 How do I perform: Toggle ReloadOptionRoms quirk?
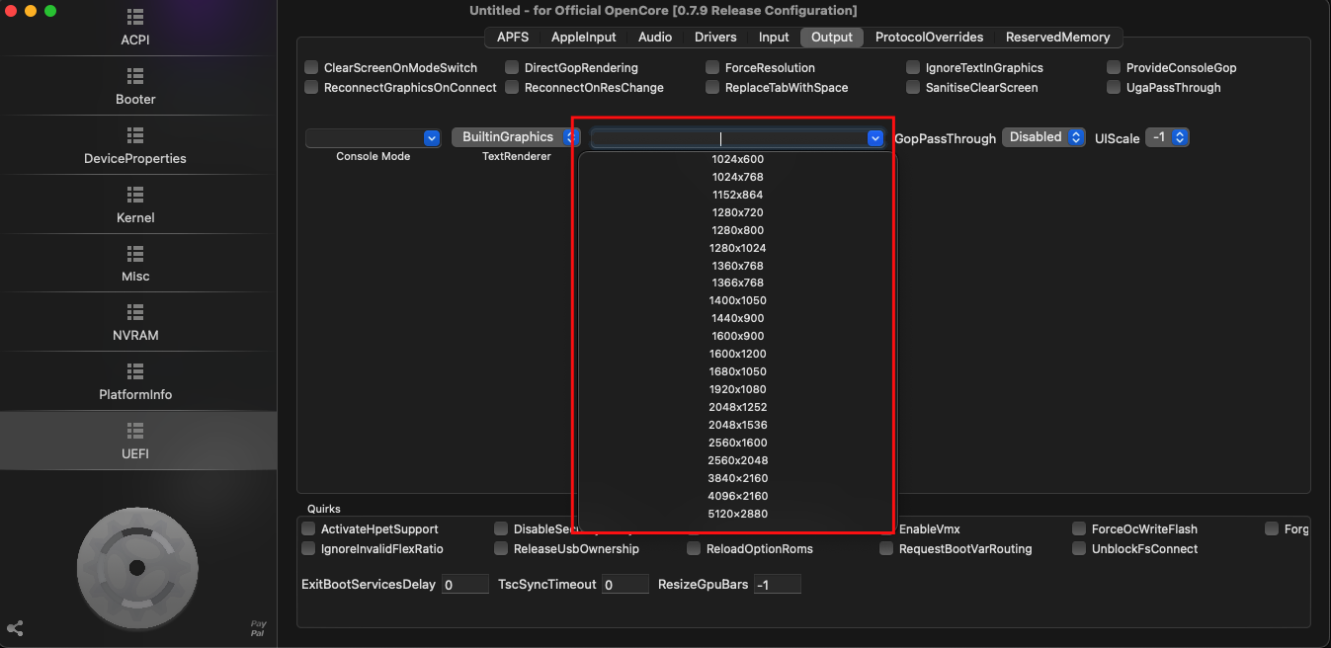[694, 549]
